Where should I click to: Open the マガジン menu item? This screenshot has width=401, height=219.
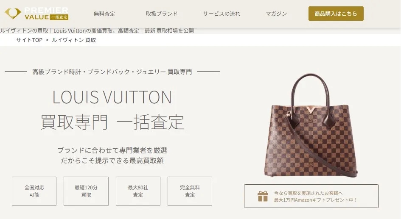(276, 14)
